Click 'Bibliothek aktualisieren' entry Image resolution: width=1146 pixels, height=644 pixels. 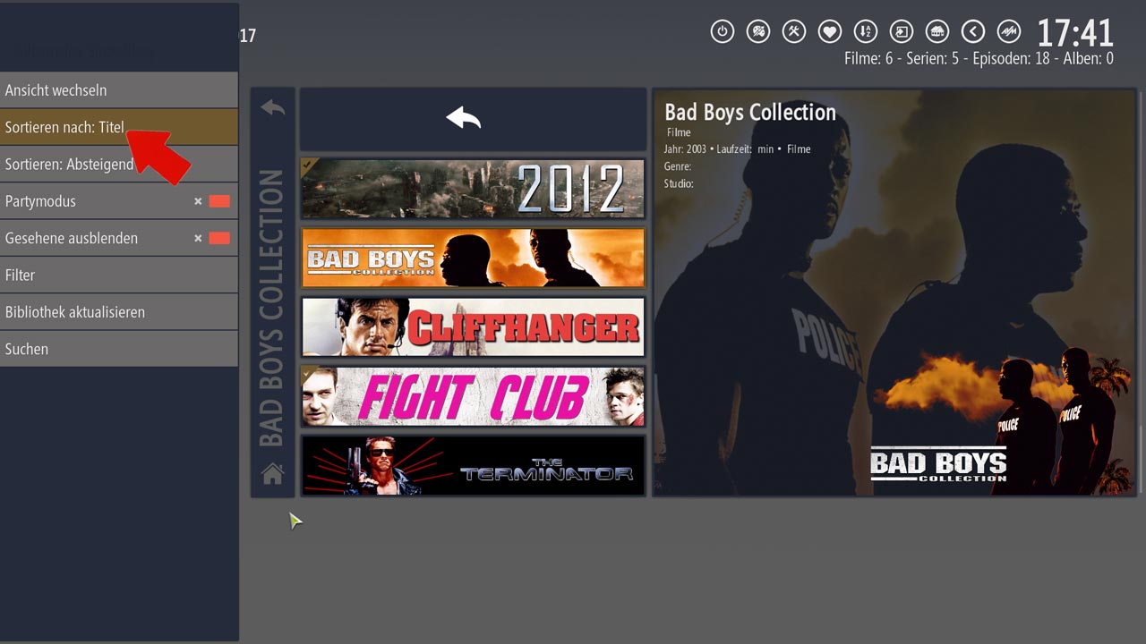tap(119, 312)
